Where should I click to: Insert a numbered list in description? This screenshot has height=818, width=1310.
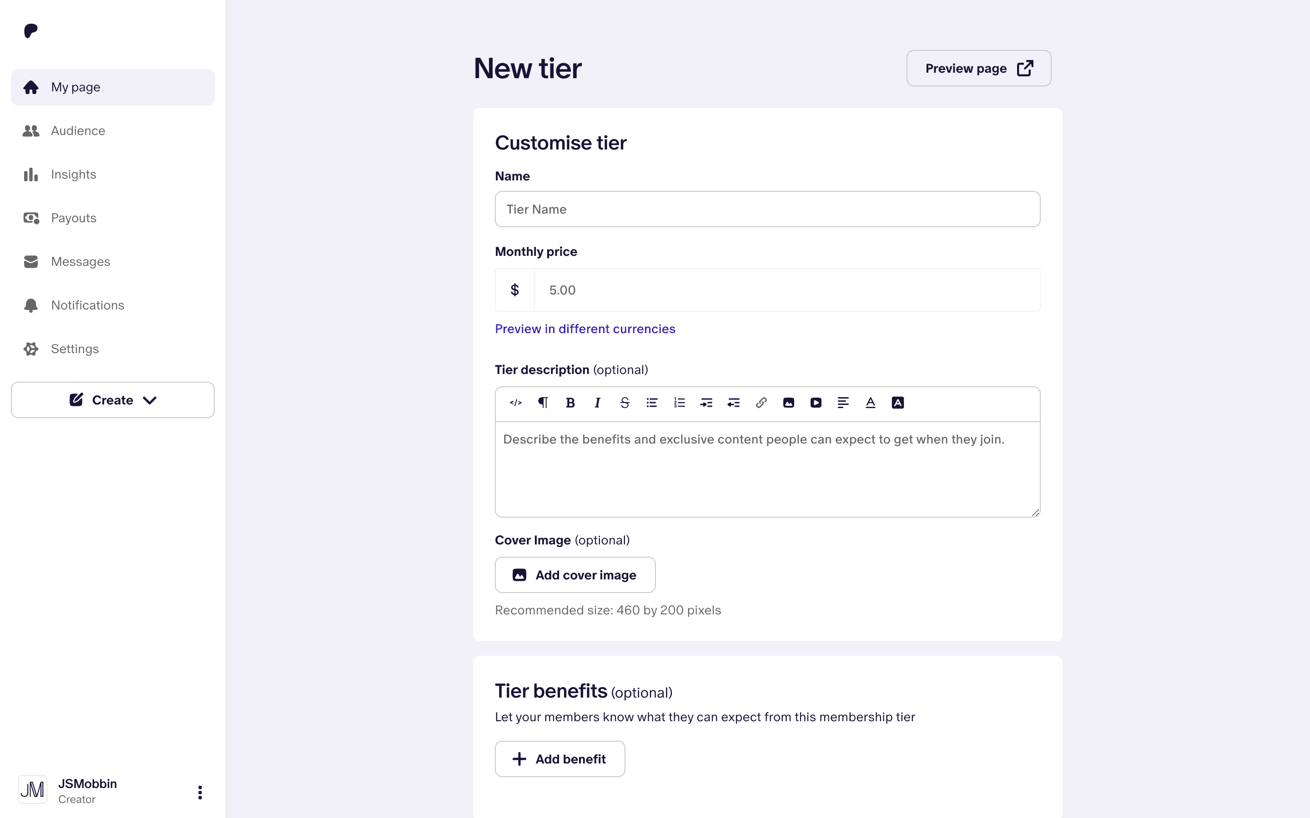[680, 403]
